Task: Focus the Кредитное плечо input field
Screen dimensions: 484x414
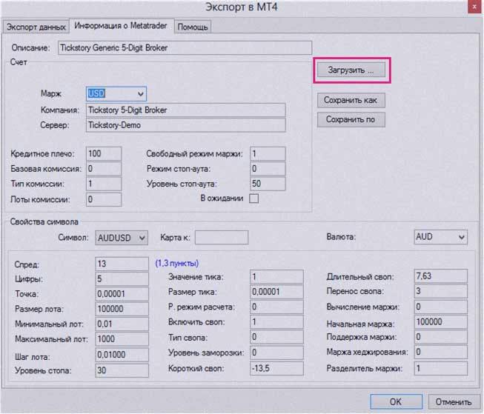Action: coord(103,153)
